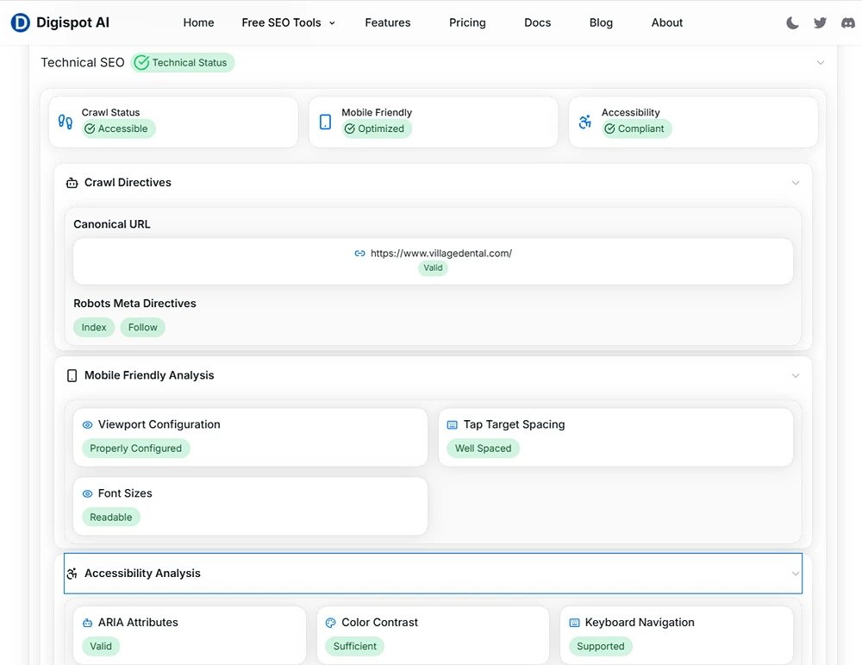Viewport: 862px width, 665px height.
Task: Click the Keyboard Navigation title
Action: coord(640,623)
